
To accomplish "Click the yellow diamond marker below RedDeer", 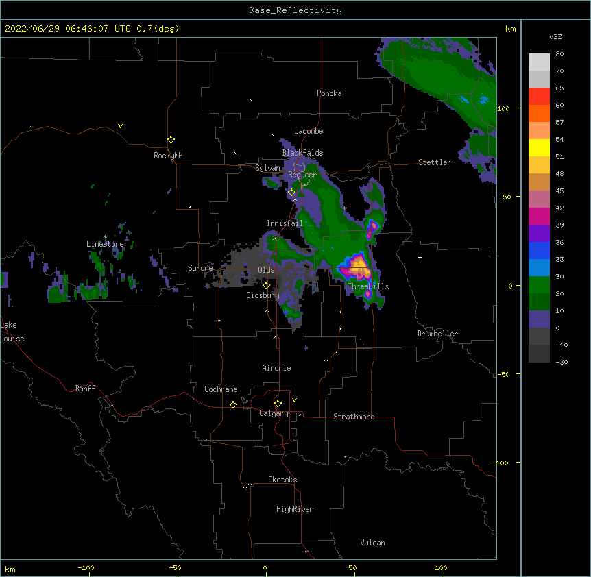I will pyautogui.click(x=292, y=193).
